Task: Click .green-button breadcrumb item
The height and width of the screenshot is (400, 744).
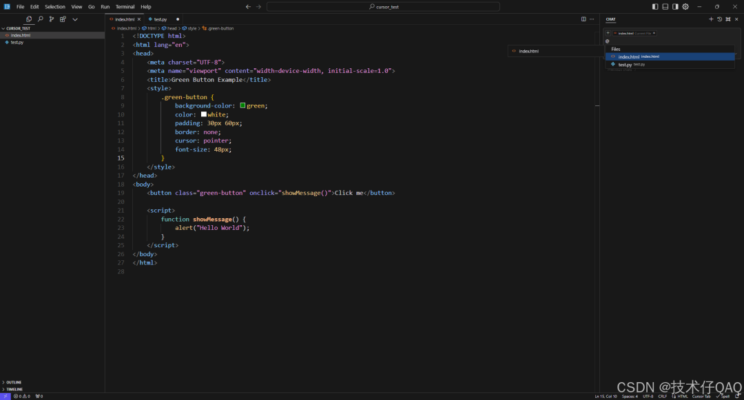Action: click(x=218, y=28)
